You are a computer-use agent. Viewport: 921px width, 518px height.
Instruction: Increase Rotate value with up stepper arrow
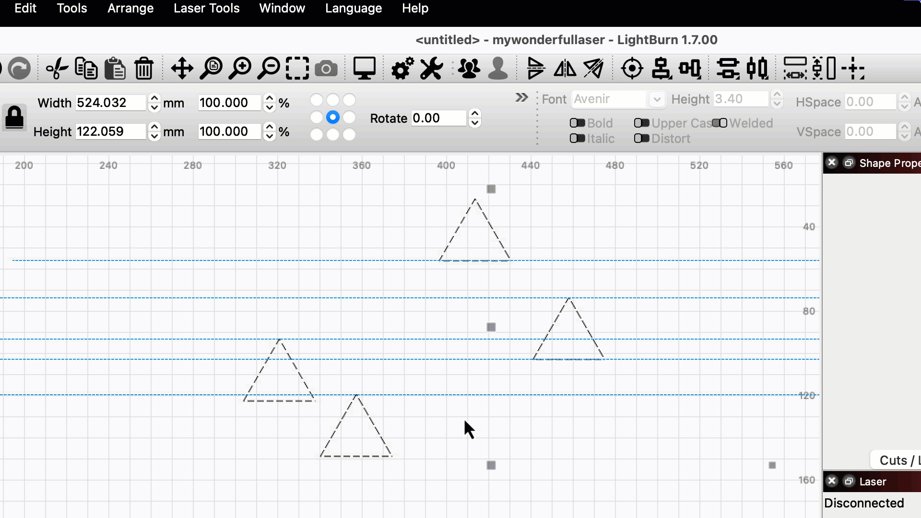(474, 113)
